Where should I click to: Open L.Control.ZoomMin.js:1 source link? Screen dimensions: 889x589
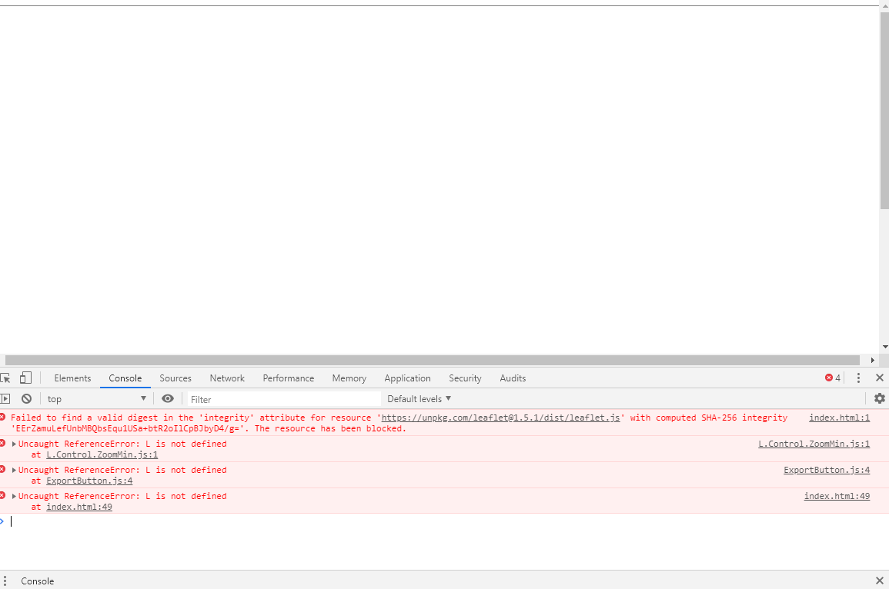pos(101,454)
